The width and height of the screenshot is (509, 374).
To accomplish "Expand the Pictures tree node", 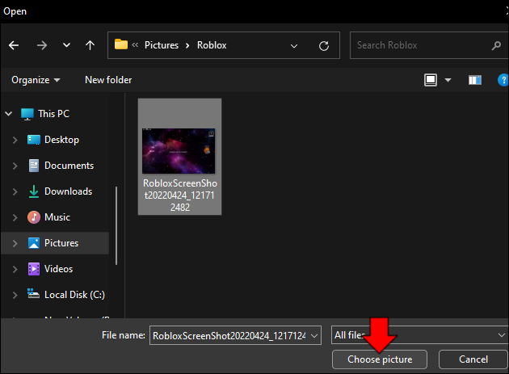I will (15, 243).
